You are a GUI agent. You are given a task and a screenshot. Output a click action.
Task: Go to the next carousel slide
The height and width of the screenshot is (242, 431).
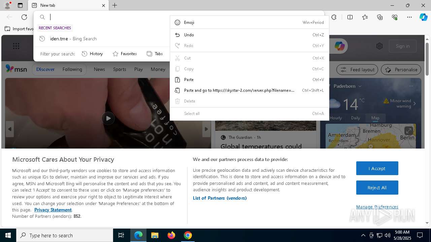(x=206, y=129)
